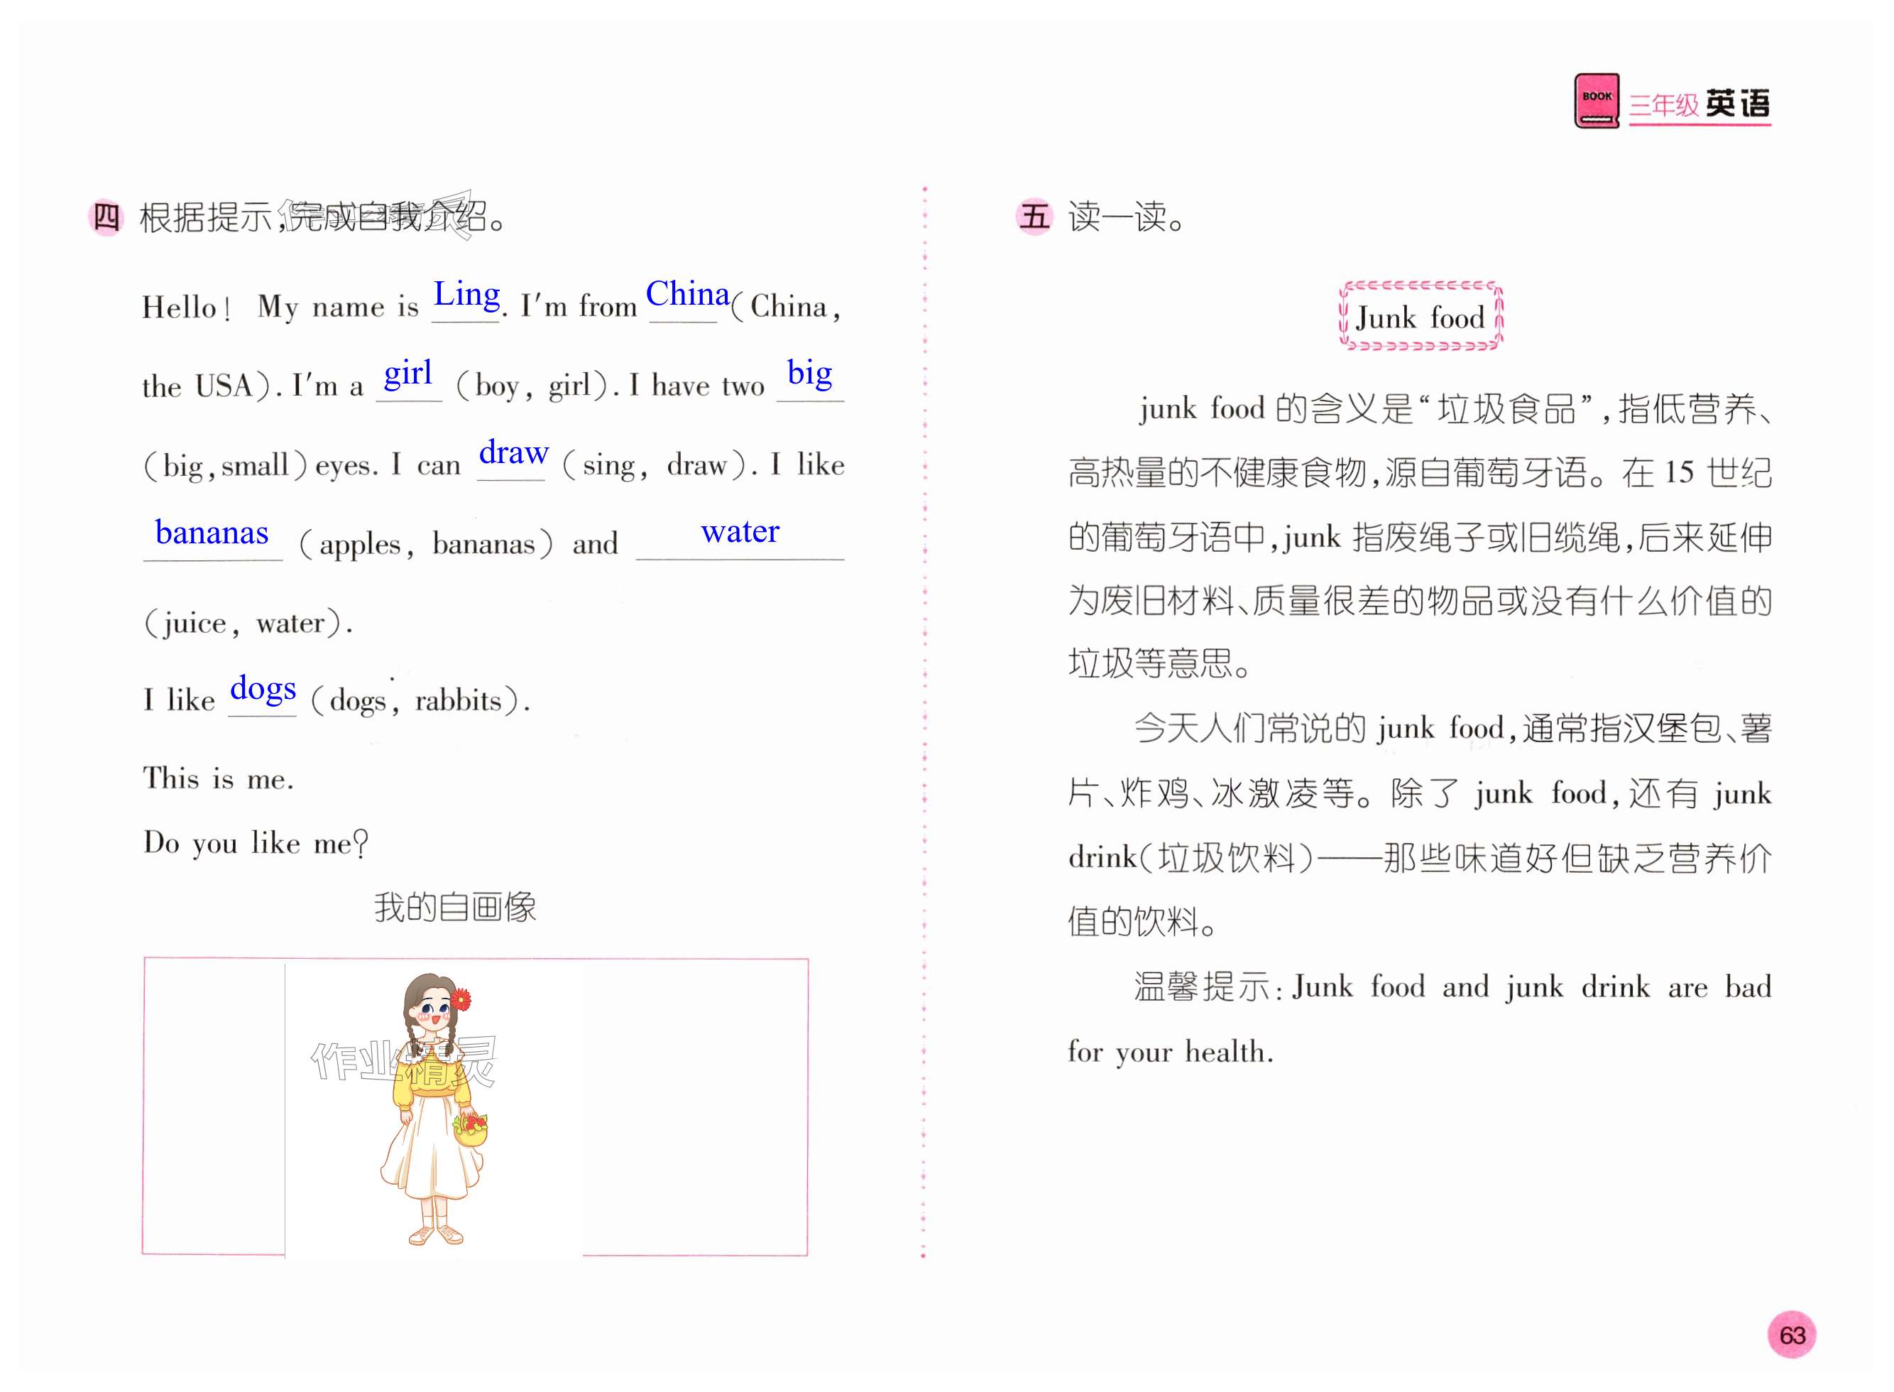Click the page number 63 circle

pyautogui.click(x=1791, y=1334)
